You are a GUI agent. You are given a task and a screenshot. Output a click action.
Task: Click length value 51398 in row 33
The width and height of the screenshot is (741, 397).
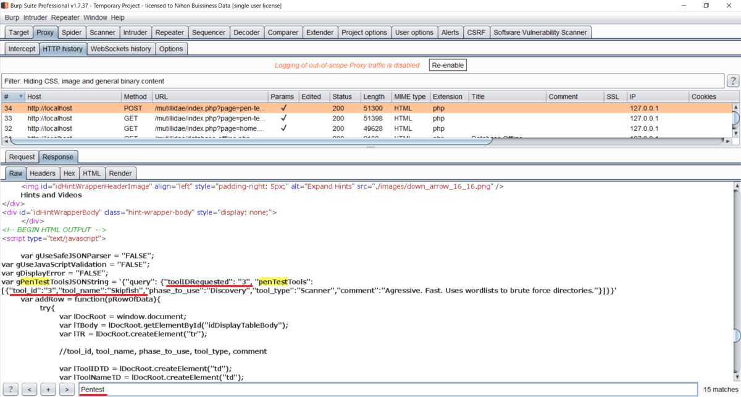tap(374, 118)
